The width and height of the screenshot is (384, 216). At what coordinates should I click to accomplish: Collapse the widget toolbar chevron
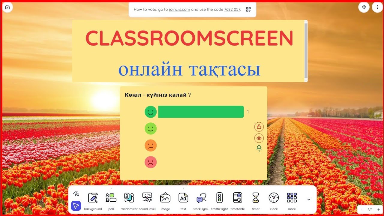(309, 199)
